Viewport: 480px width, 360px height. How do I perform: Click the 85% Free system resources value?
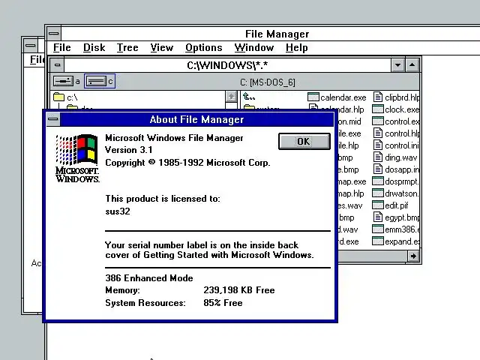tap(223, 303)
